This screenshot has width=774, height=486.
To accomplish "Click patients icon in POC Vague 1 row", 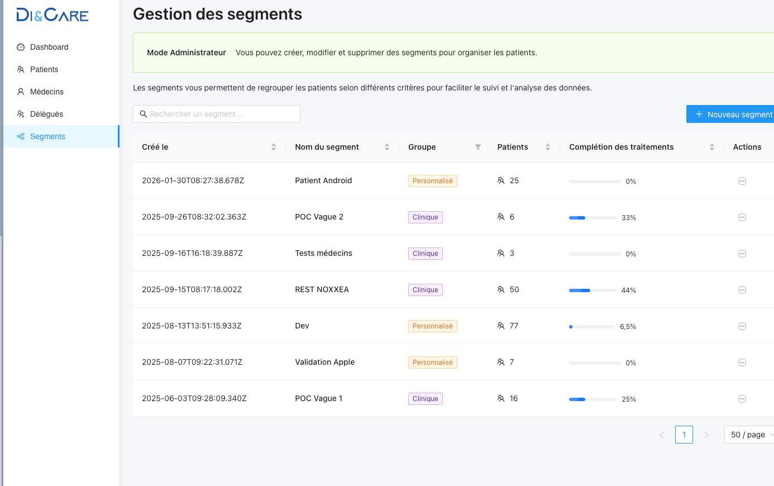I will tap(501, 398).
